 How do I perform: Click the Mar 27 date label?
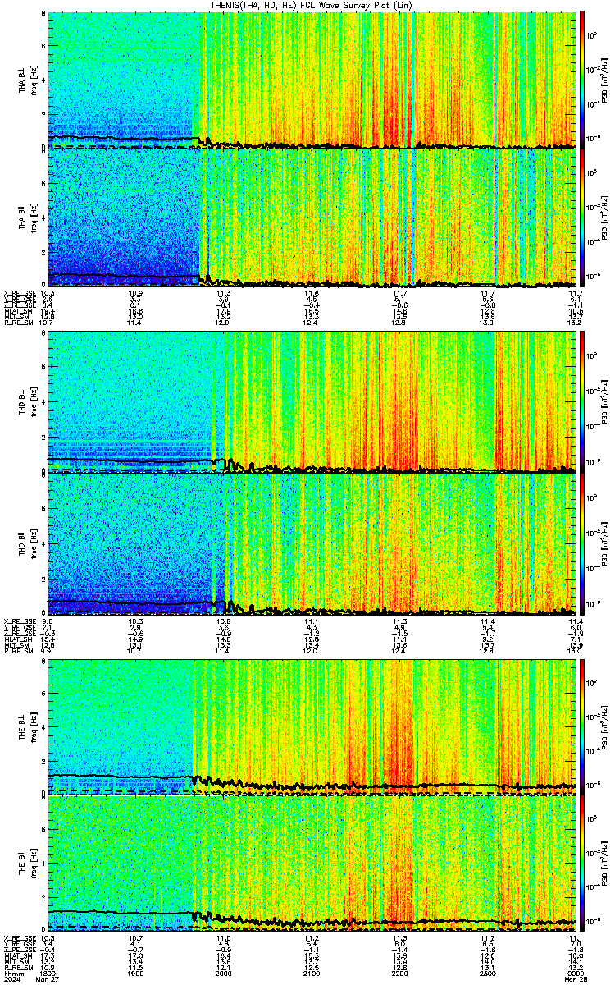pos(48,981)
